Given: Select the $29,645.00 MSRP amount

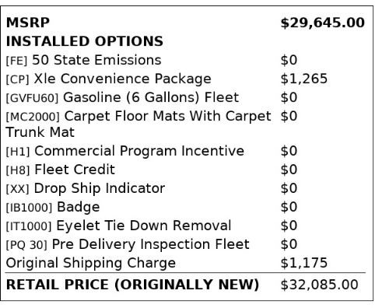Looking at the screenshot, I should (x=323, y=23).
